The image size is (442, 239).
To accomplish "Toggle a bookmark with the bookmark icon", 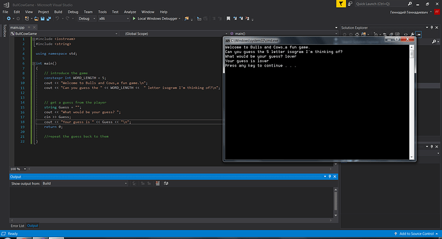I will [228, 19].
